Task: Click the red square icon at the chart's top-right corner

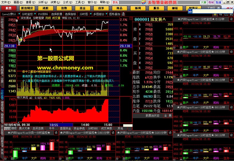Action: pyautogui.click(x=131, y=18)
